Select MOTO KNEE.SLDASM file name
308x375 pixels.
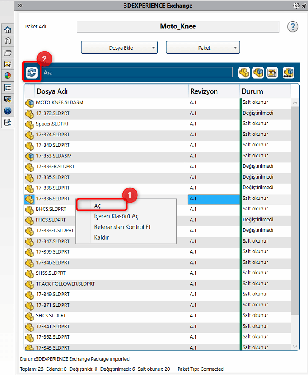tap(60, 102)
